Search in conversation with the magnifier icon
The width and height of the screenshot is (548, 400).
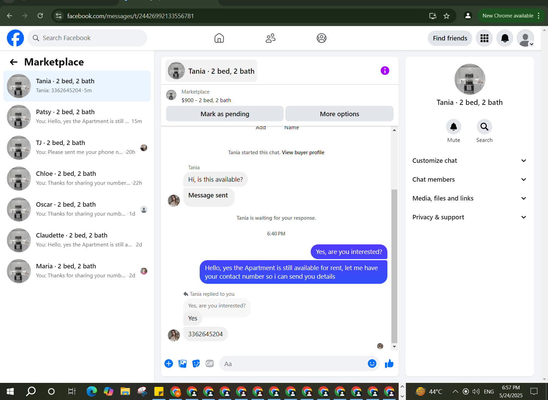(484, 127)
